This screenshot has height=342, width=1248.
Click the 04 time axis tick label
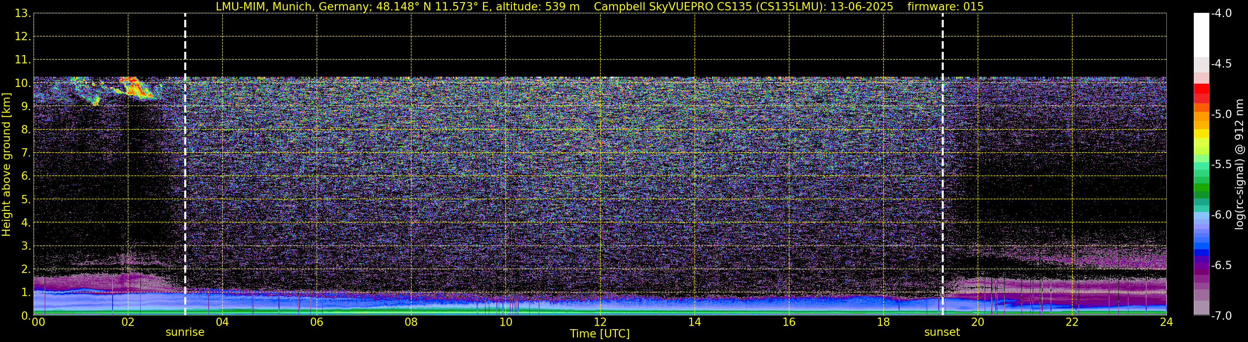pos(222,322)
